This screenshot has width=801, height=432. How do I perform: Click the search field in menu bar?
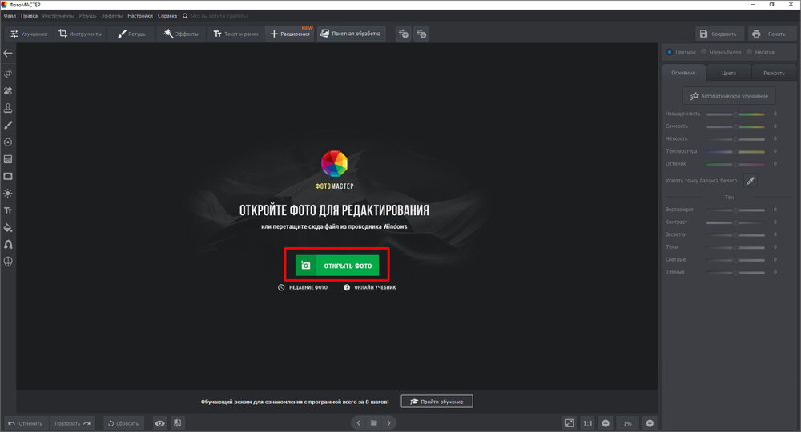[219, 16]
